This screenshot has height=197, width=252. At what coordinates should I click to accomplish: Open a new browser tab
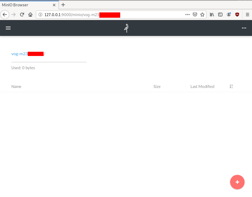pos(63,5)
